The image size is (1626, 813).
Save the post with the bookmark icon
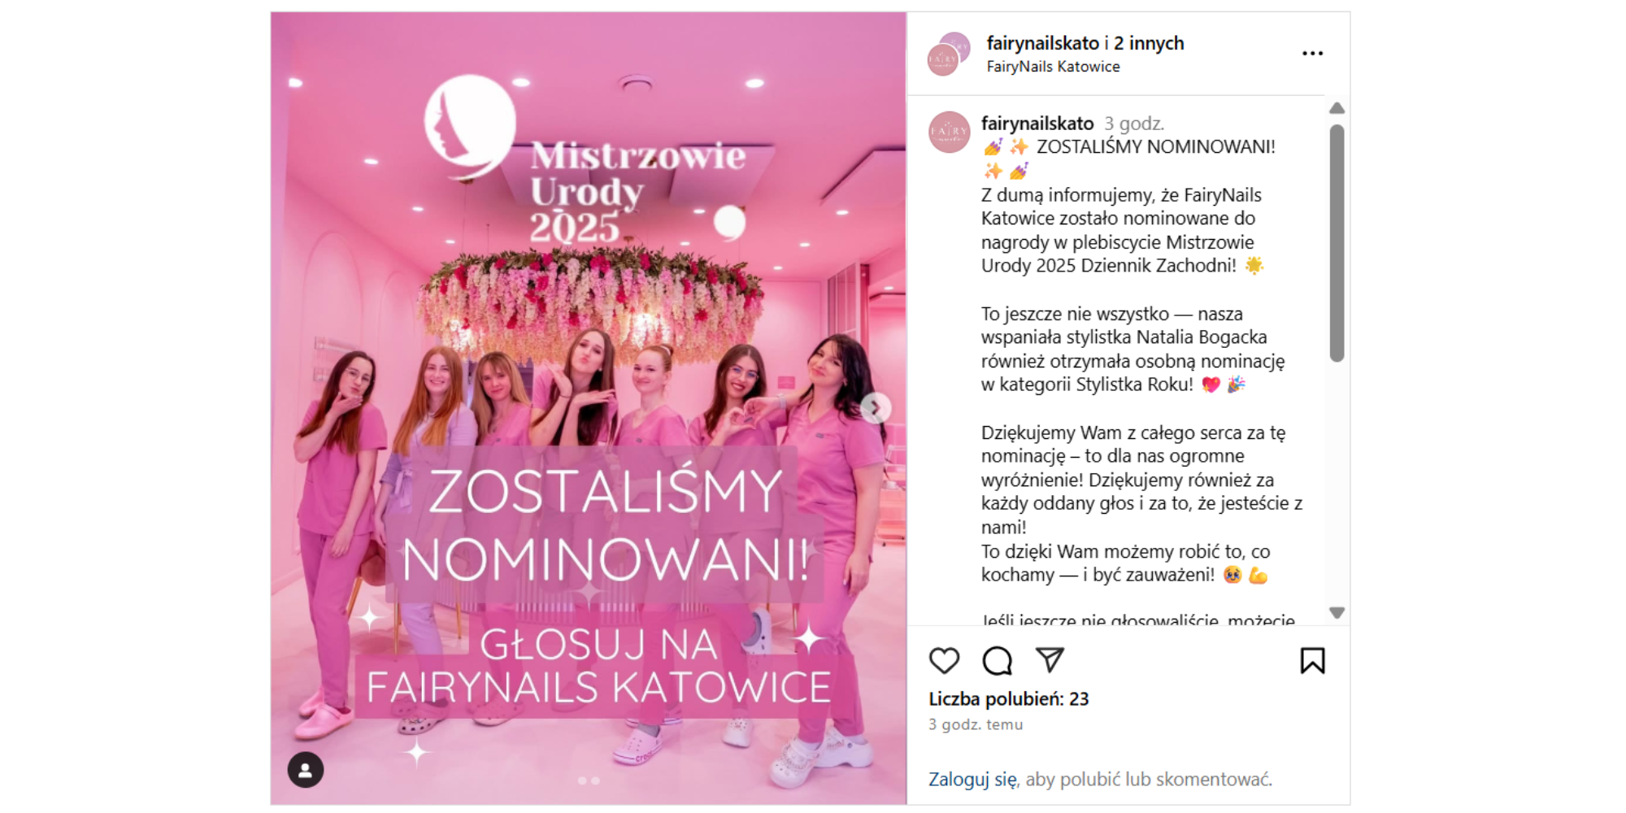coord(1312,660)
